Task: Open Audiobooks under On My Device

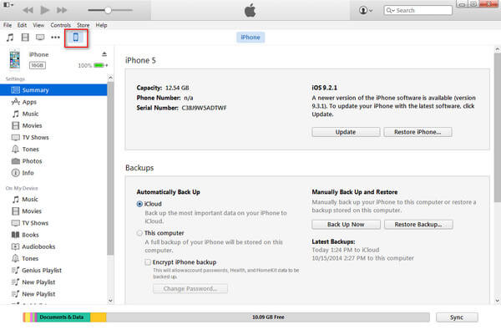Action: coord(53,246)
